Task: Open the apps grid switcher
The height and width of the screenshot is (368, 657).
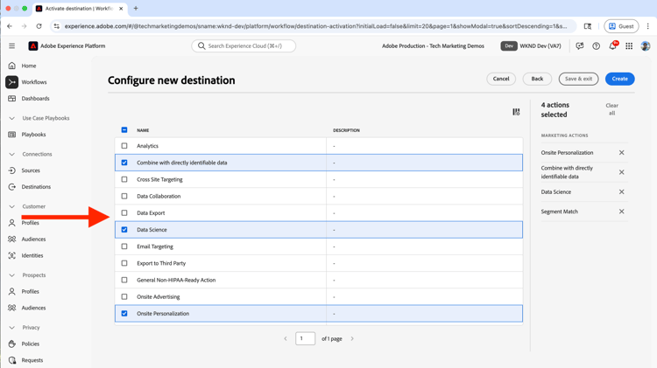Action: [x=629, y=46]
